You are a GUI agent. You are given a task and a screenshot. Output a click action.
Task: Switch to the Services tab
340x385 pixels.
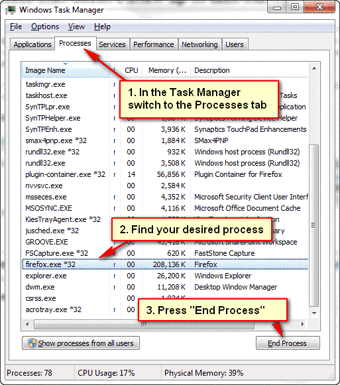pyautogui.click(x=112, y=44)
